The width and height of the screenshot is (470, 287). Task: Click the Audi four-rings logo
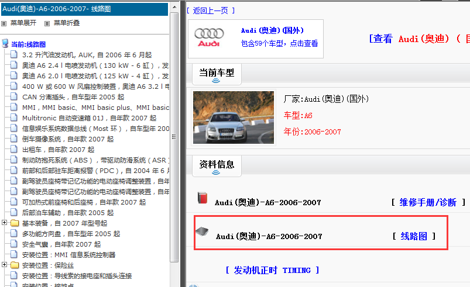tap(209, 37)
